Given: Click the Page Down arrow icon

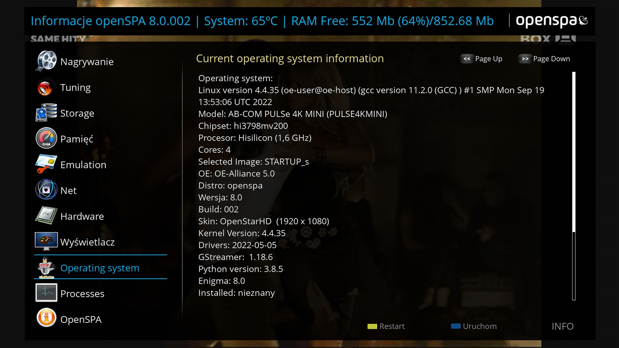Looking at the screenshot, I should 525,59.
